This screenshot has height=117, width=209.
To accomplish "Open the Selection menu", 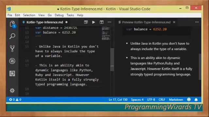I will coord(29,15).
